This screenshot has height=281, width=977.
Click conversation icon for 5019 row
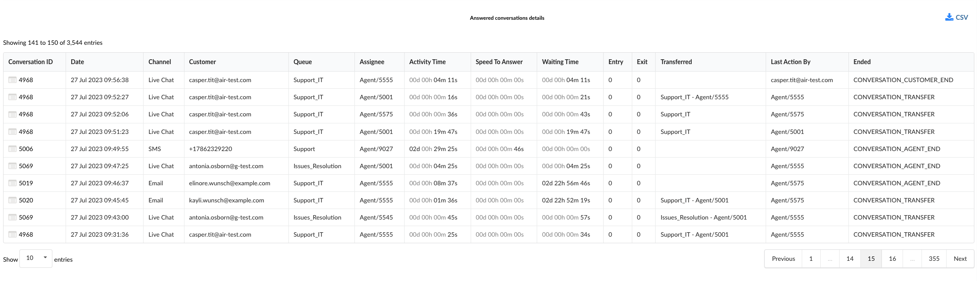tap(12, 183)
